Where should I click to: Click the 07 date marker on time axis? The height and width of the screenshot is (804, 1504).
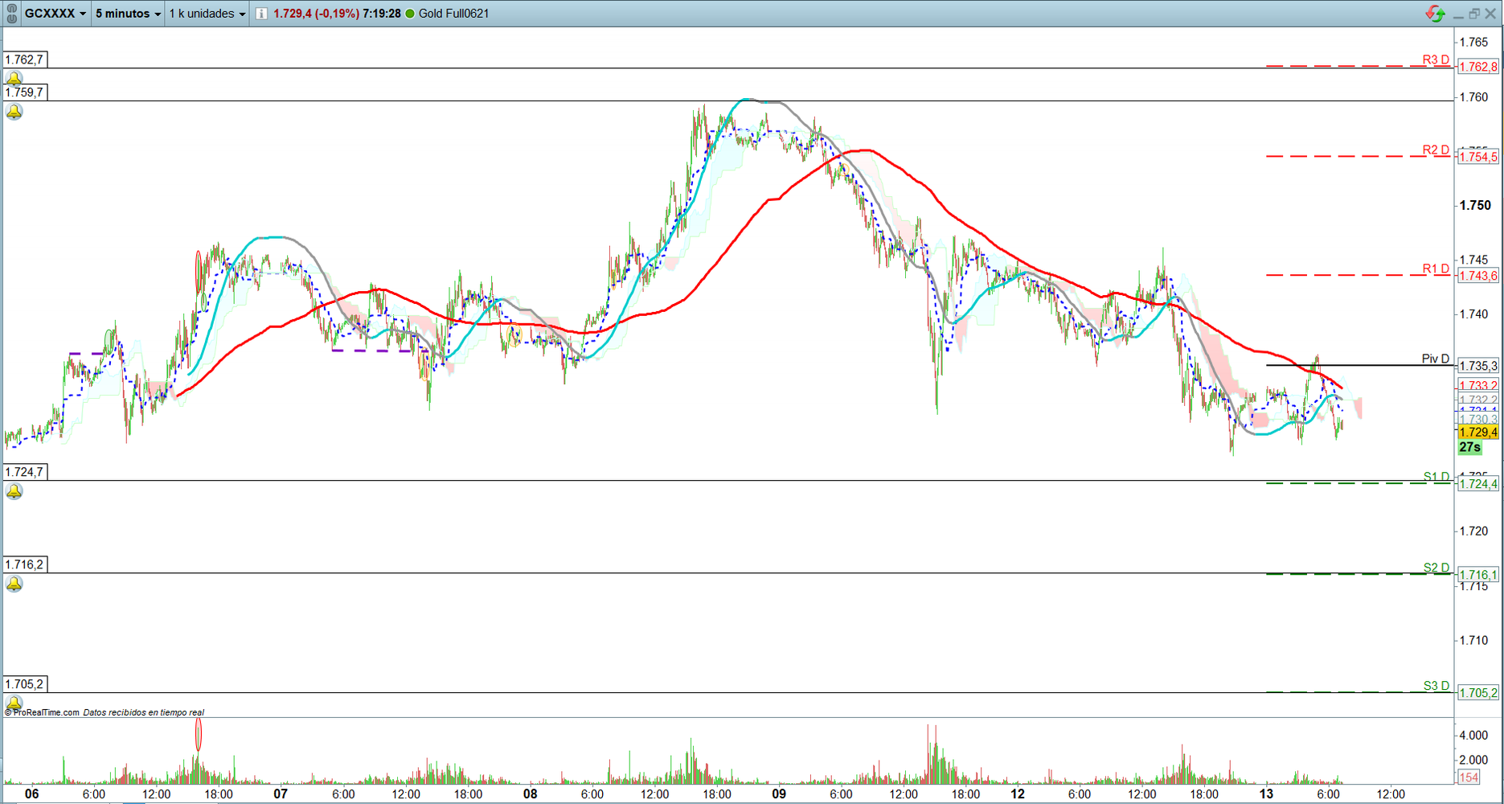[280, 794]
